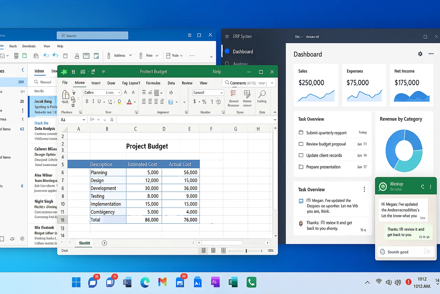Click the increase font size A
440x294 pixels.
(126, 92)
